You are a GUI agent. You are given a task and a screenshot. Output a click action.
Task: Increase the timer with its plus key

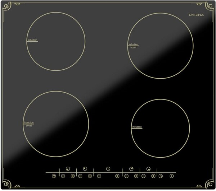(x=117, y=176)
